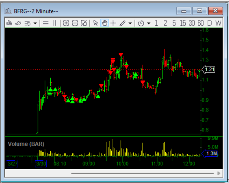Click the 1.3M volume tag
This screenshot has height=183, width=229.
tap(210, 153)
